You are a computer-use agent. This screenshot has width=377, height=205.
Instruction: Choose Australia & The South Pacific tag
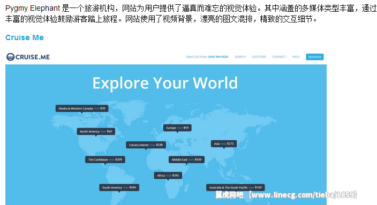pyautogui.click(x=236, y=187)
